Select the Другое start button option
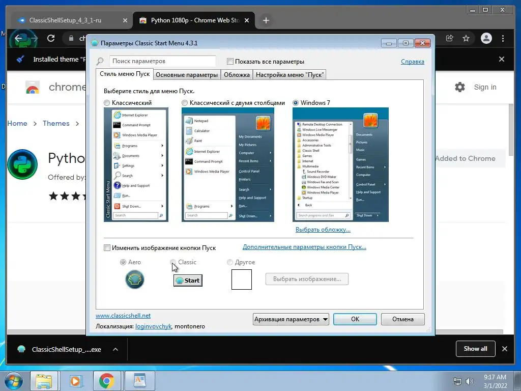 point(229,262)
